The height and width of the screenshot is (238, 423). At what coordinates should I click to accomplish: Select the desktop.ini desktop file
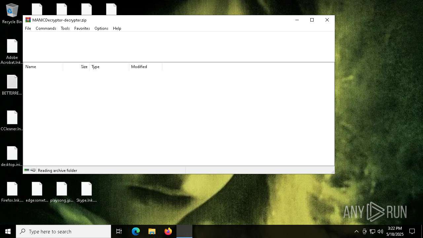click(12, 157)
